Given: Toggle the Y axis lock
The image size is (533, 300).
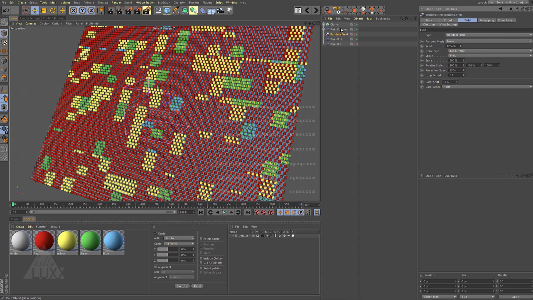Looking at the screenshot, I should tap(82, 11).
